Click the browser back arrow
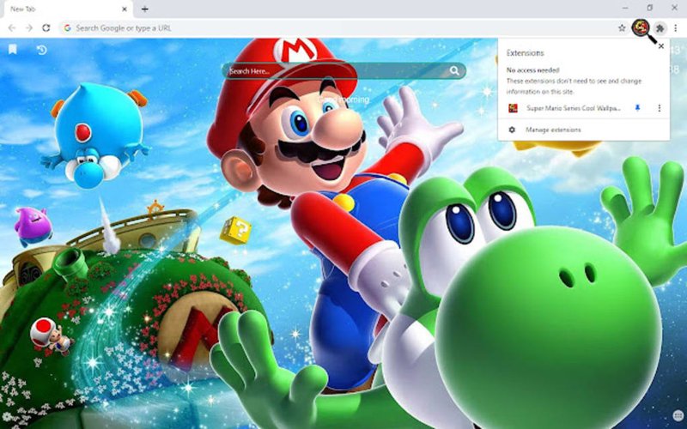The image size is (687, 429). 12,28
